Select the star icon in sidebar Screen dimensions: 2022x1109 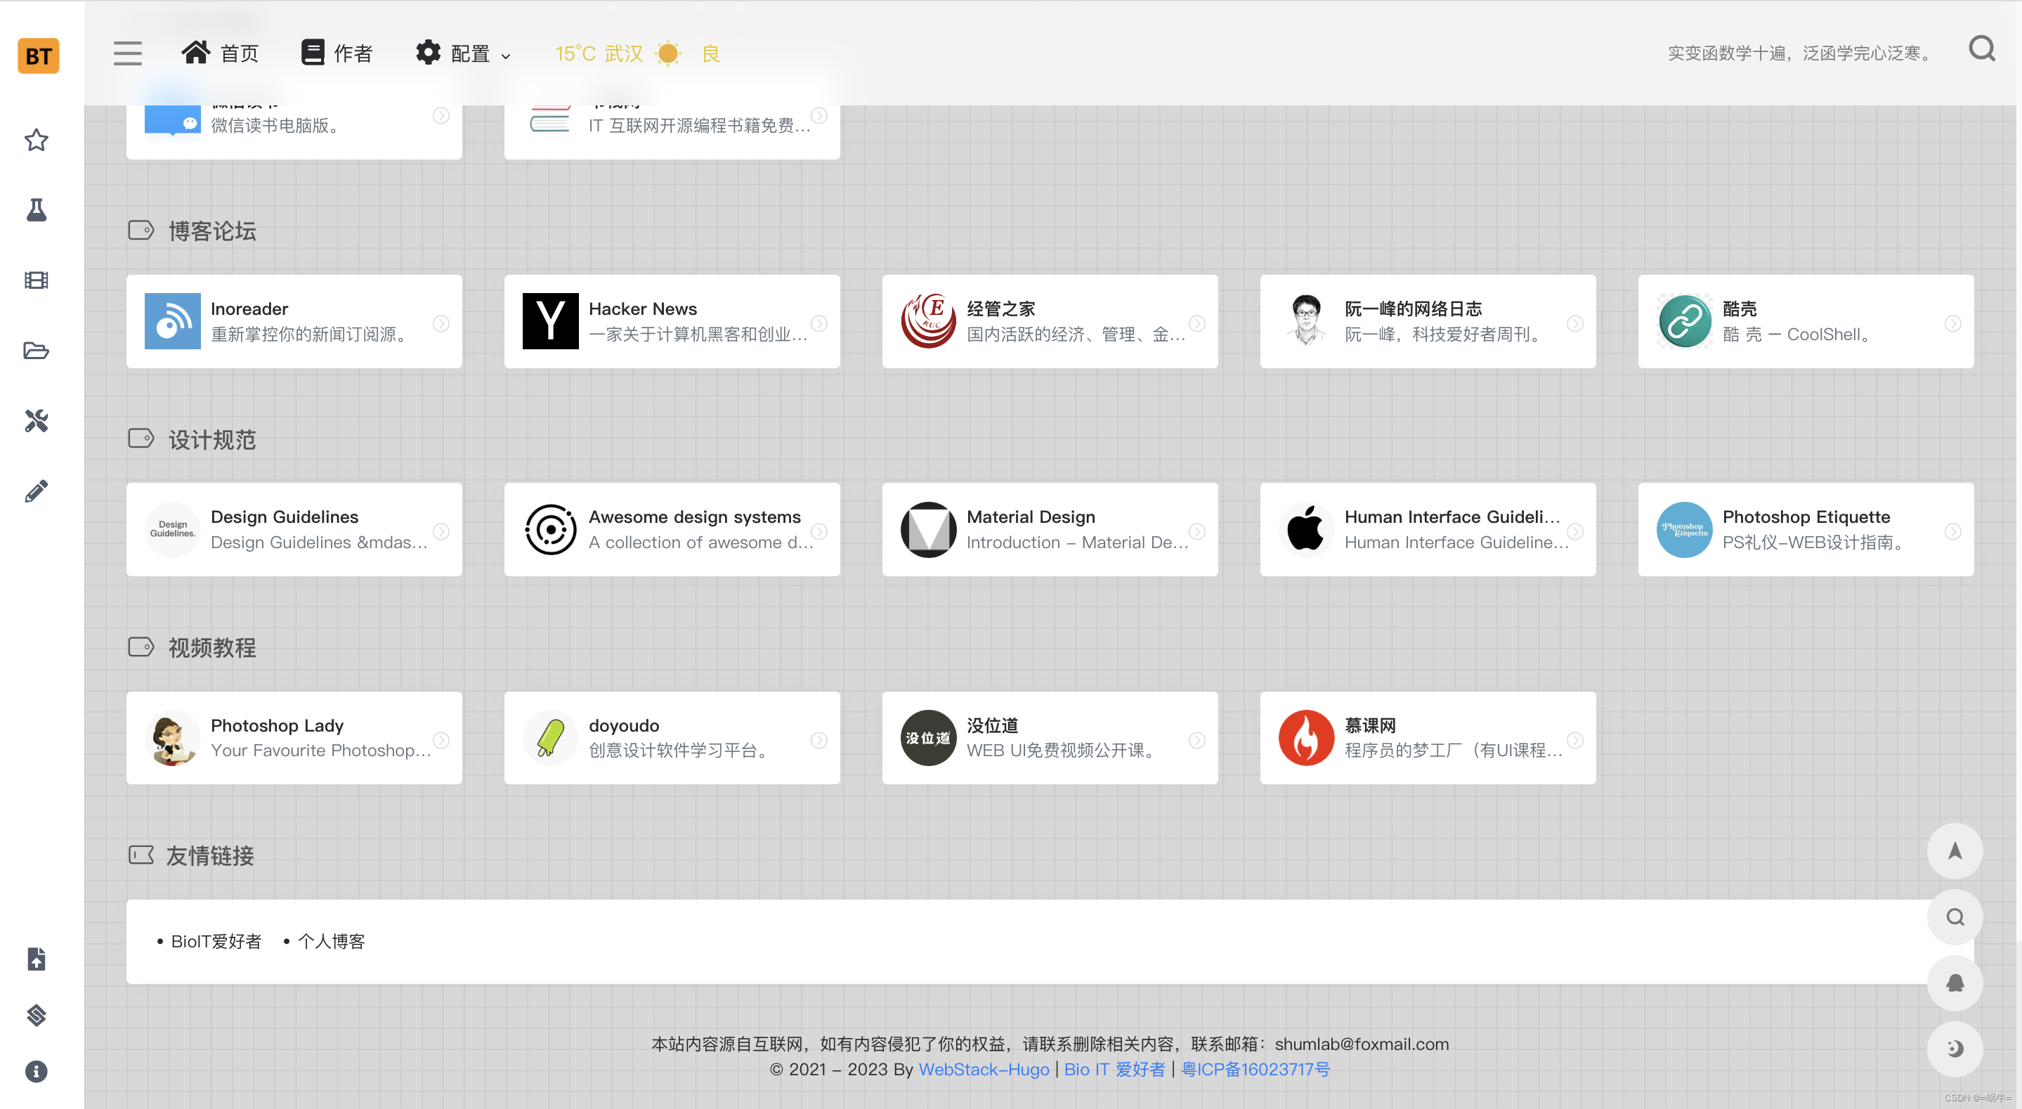pos(36,141)
